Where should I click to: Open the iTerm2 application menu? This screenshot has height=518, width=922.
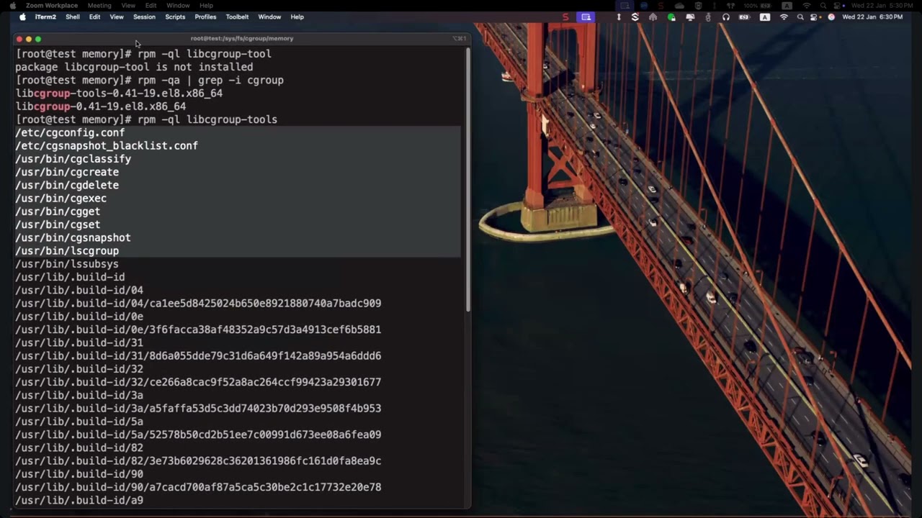point(45,17)
